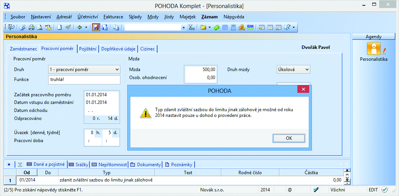Open print preview magnifier icon
The width and height of the screenshot is (399, 196).
coord(40,27)
